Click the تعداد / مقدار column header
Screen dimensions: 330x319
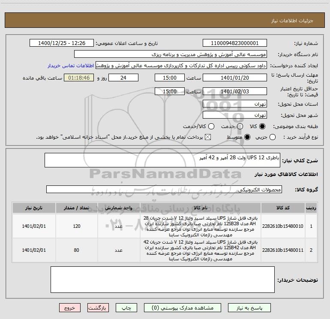[x=77, y=208]
